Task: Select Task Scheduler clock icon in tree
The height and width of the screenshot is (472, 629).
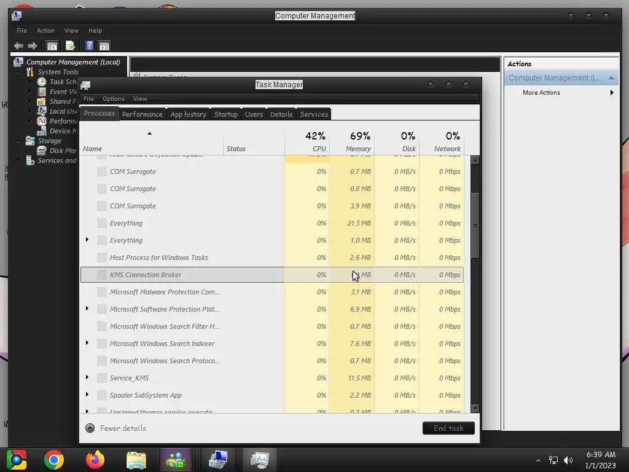Action: pyautogui.click(x=42, y=82)
